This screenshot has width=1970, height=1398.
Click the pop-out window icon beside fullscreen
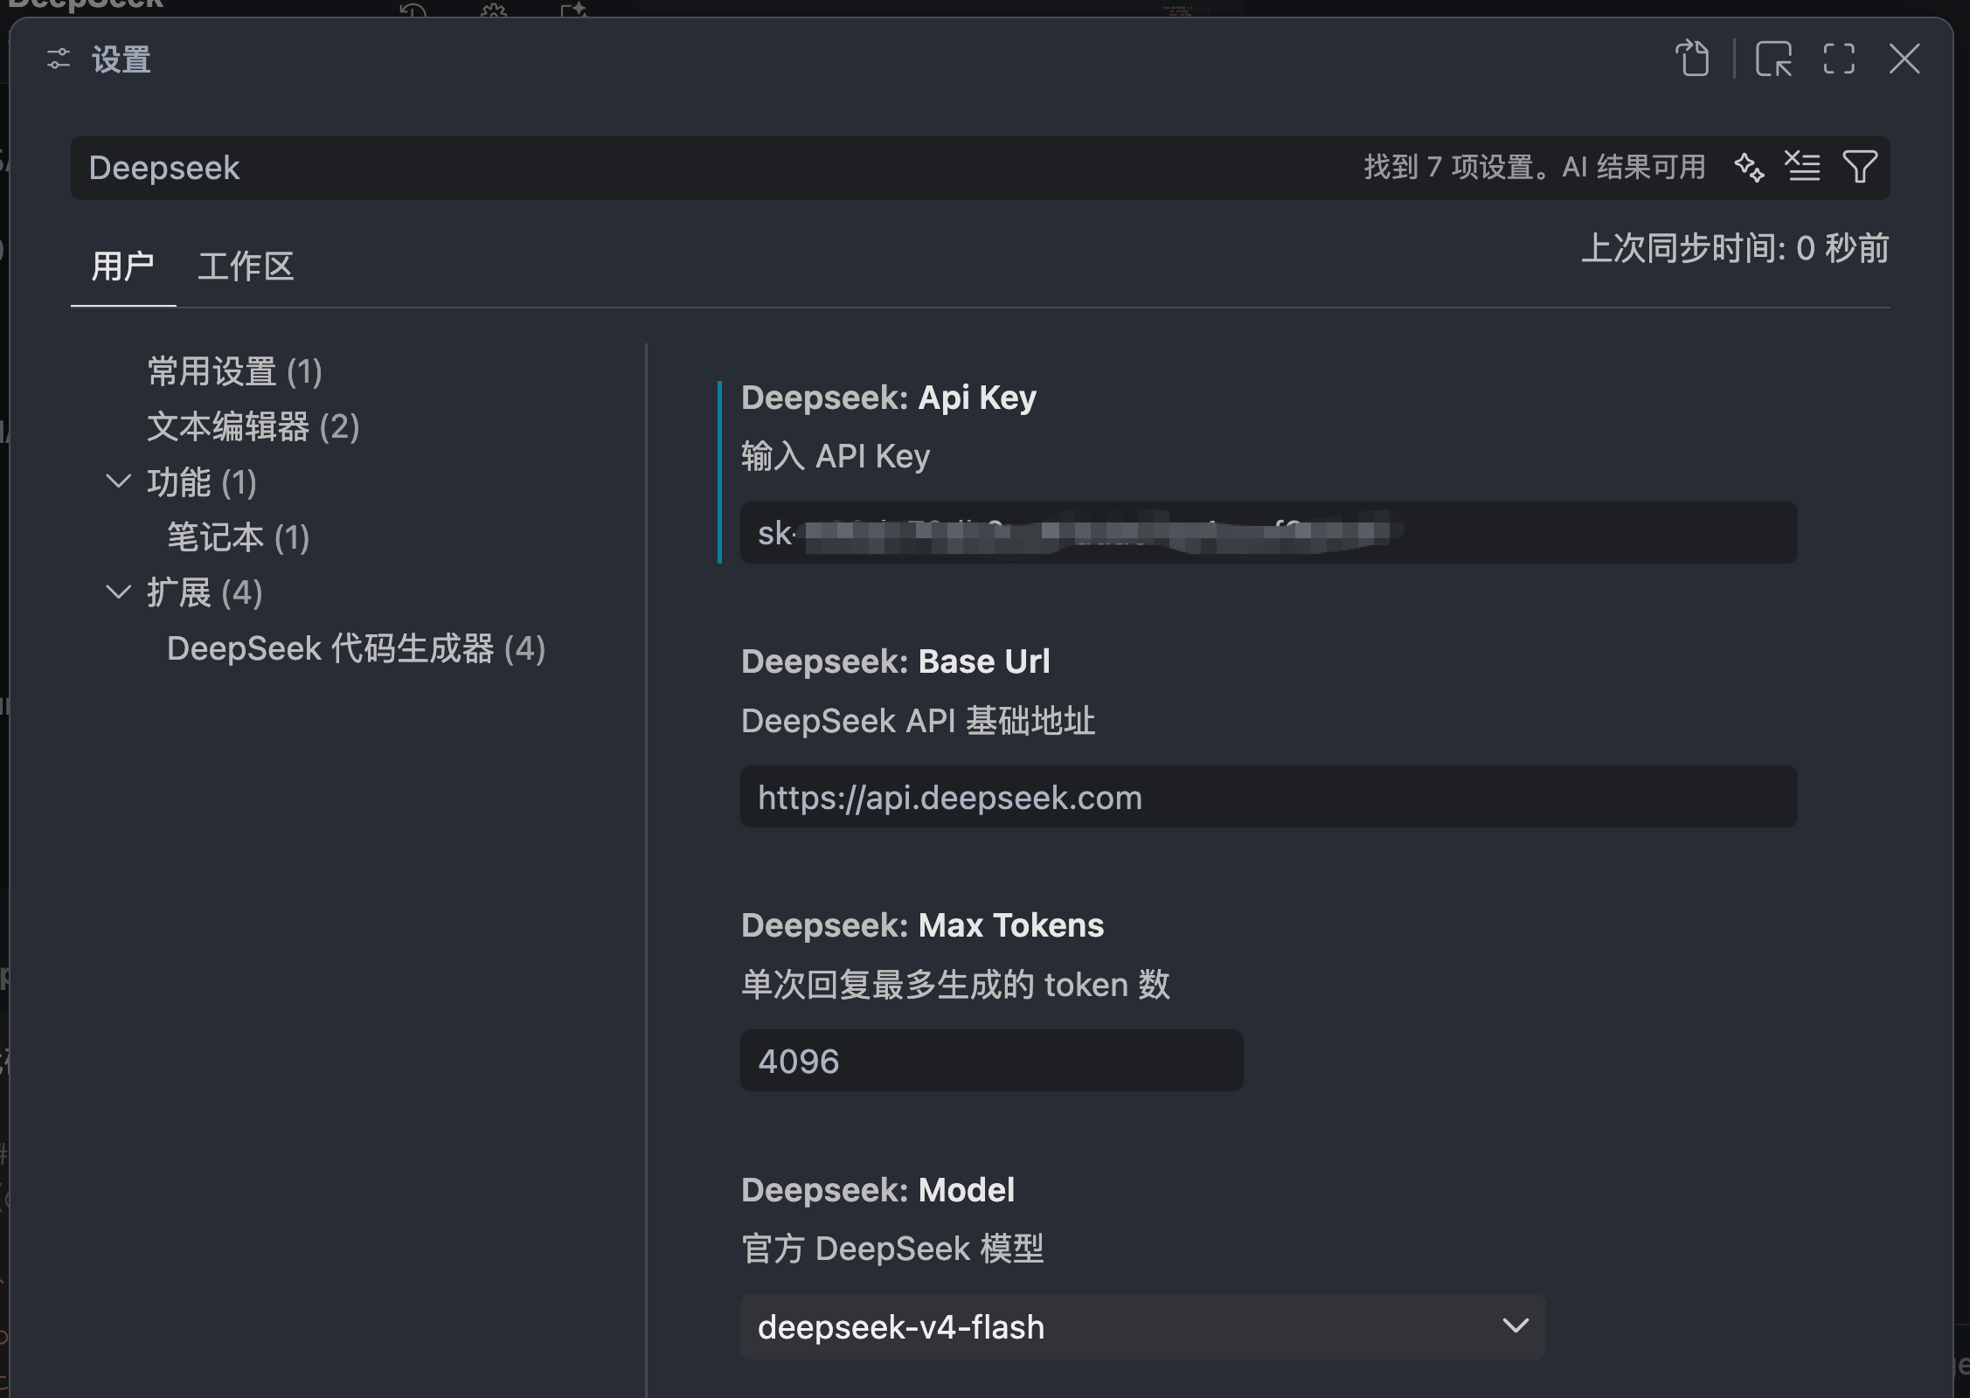pyautogui.click(x=1773, y=59)
